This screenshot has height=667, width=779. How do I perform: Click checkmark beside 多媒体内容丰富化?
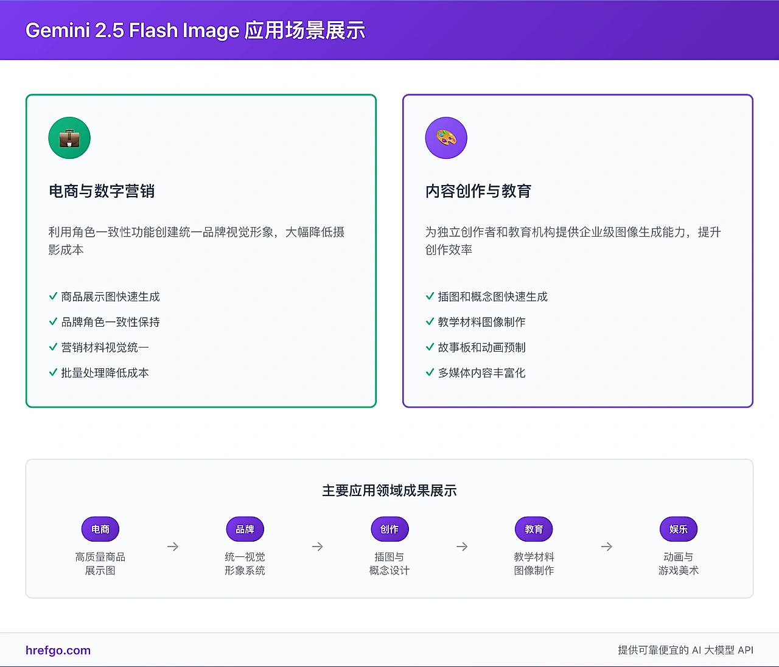click(430, 373)
